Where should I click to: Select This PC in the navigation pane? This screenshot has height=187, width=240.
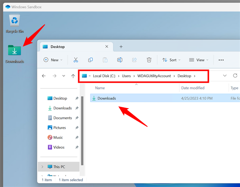point(59,167)
